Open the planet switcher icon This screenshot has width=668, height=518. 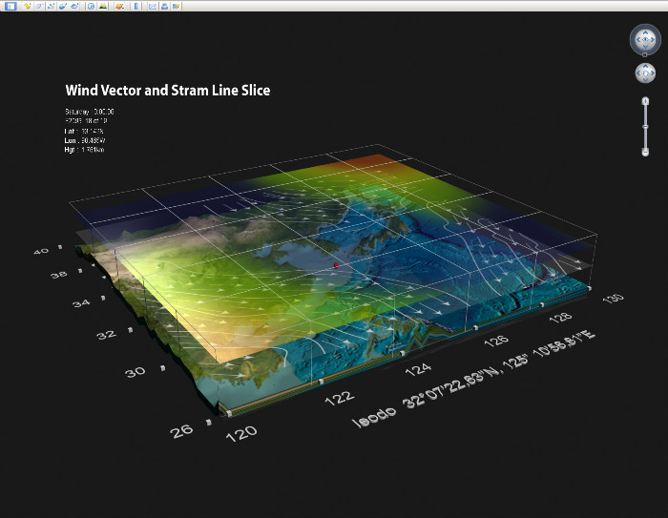click(x=119, y=6)
